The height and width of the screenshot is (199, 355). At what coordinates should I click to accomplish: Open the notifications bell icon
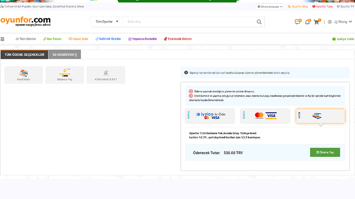pyautogui.click(x=308, y=22)
